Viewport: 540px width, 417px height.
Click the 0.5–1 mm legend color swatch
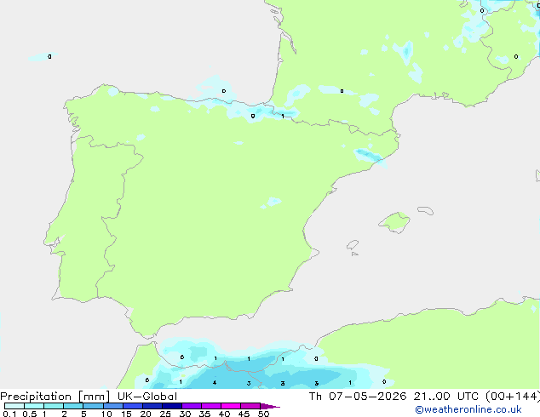point(34,406)
